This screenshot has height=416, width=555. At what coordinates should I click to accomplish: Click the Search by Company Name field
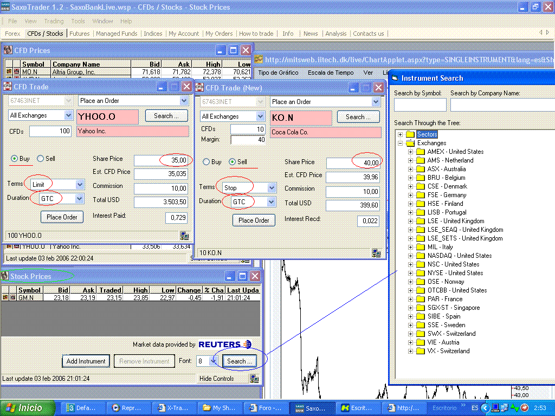coord(502,105)
